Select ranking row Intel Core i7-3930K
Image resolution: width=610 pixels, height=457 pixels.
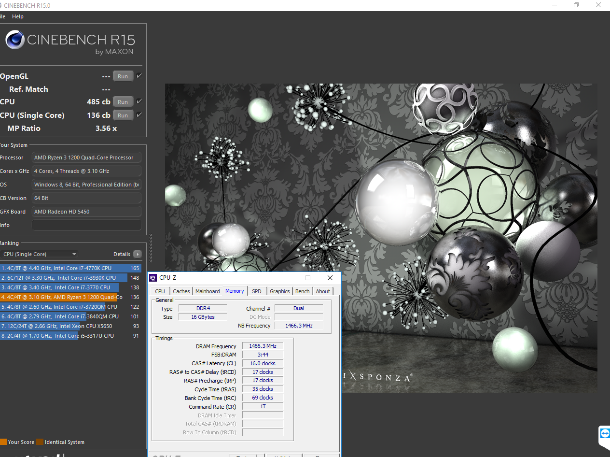[x=71, y=278]
